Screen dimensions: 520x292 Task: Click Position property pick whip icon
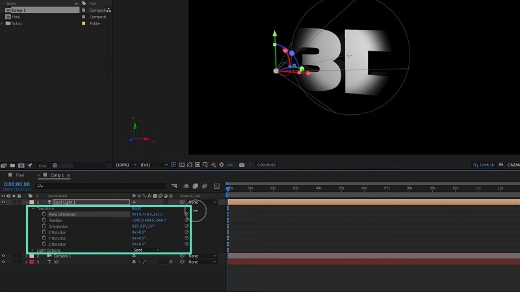click(x=187, y=220)
